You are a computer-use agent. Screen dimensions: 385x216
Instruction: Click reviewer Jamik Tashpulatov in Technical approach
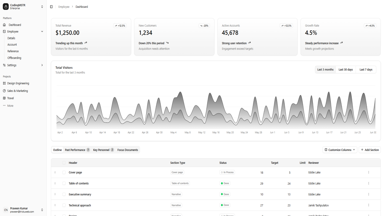coord(319,205)
